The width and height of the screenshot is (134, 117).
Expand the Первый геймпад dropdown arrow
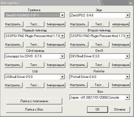click(x=62, y=36)
